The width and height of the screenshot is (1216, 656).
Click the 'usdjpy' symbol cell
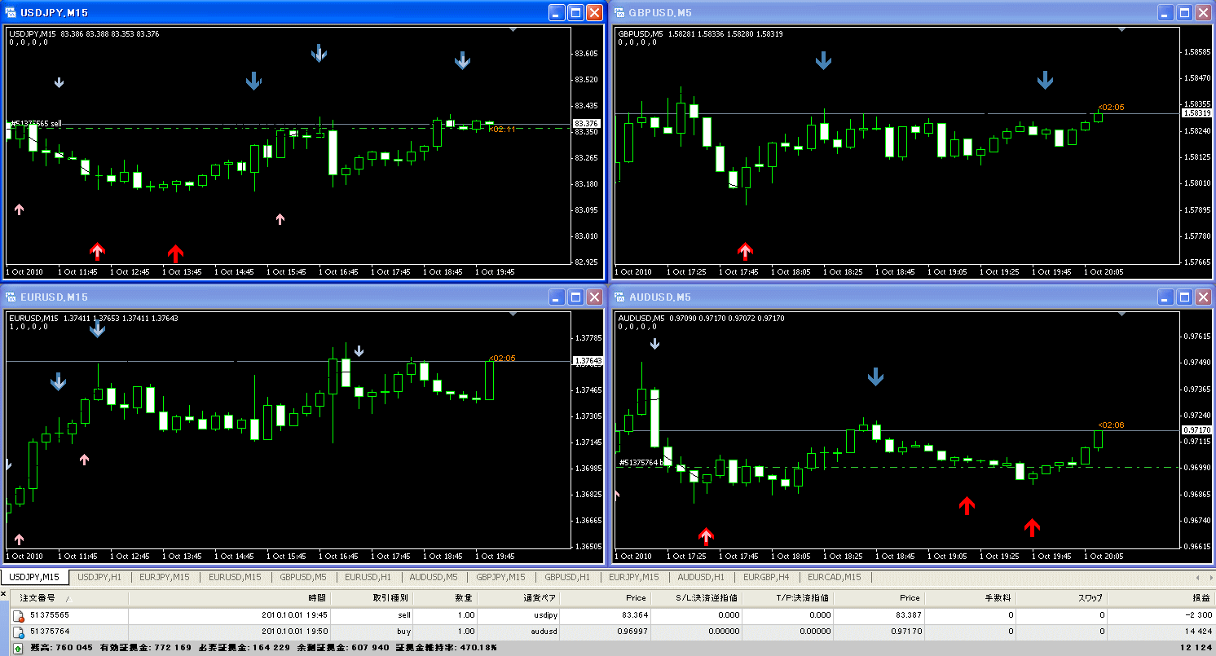tap(544, 615)
